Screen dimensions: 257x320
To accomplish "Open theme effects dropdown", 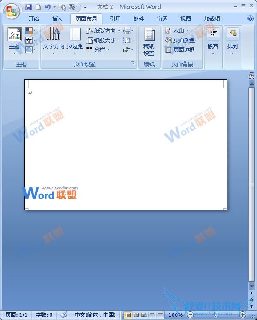I will 30,49.
